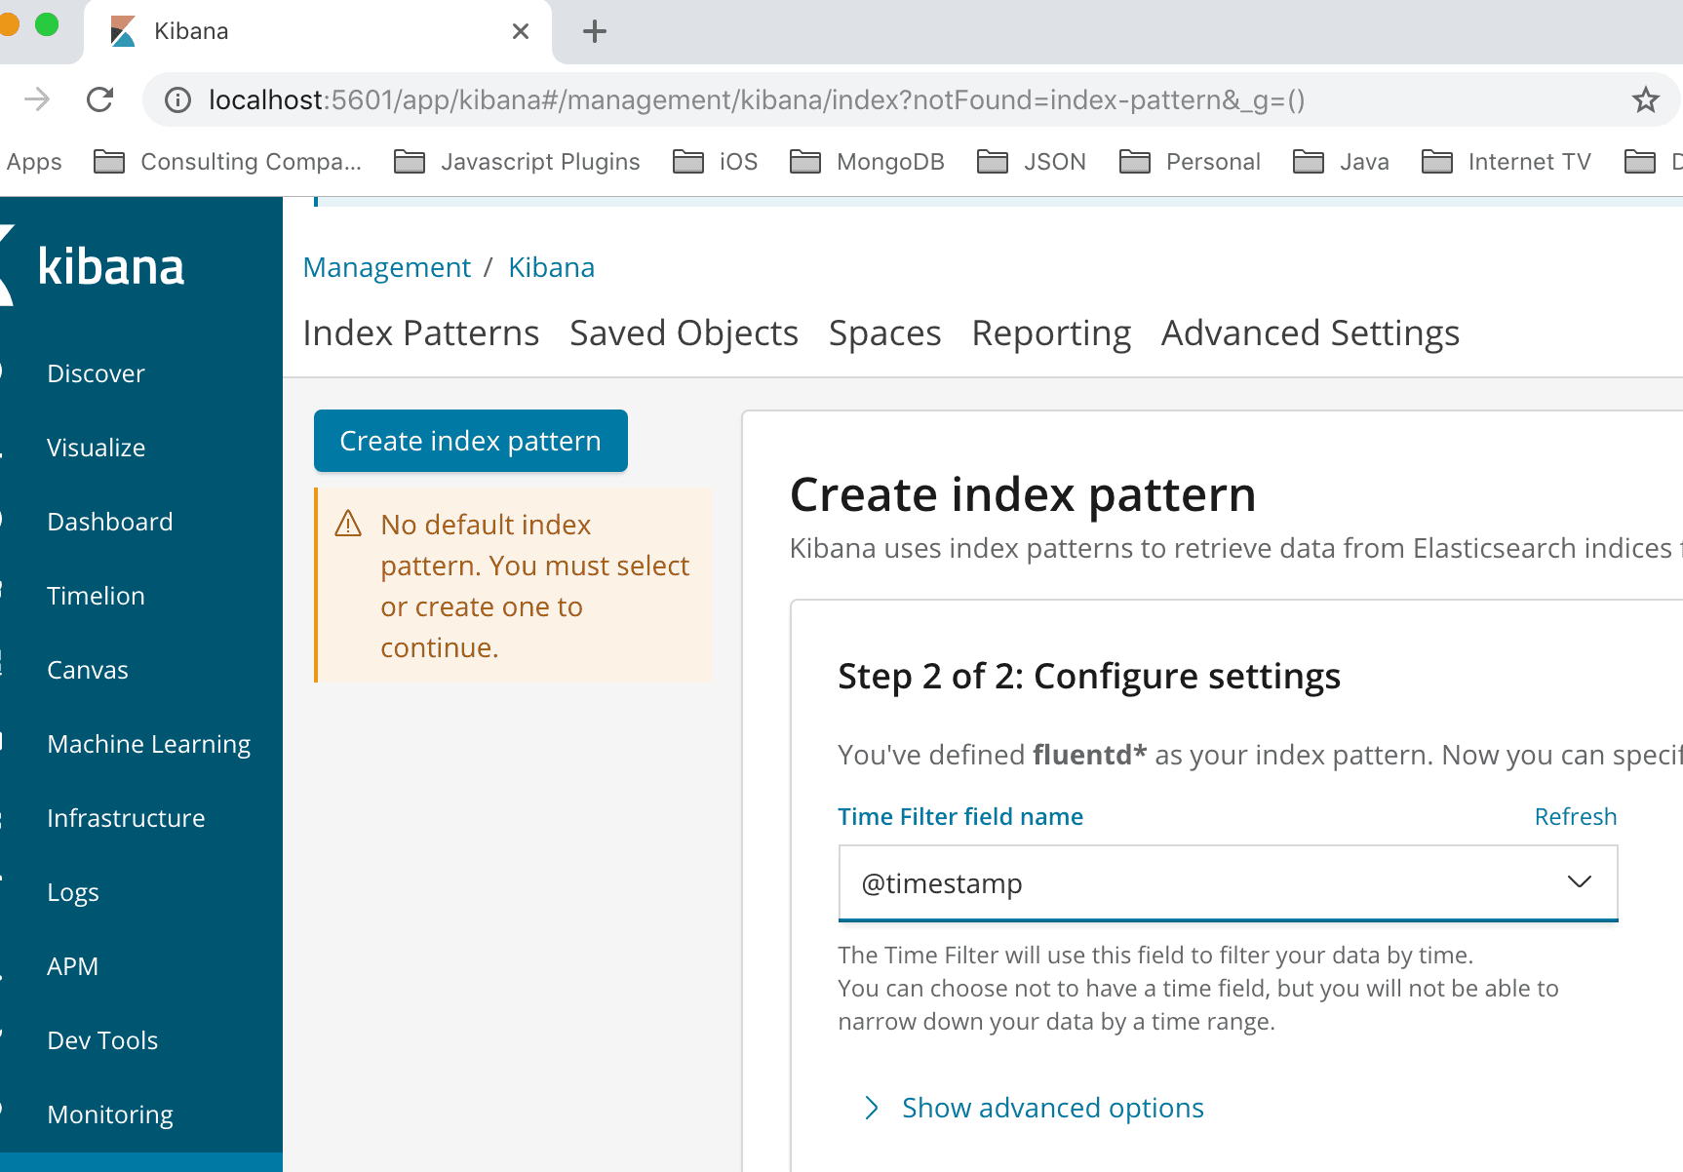1683x1172 pixels.
Task: Click Refresh link for time fields
Action: [1576, 816]
